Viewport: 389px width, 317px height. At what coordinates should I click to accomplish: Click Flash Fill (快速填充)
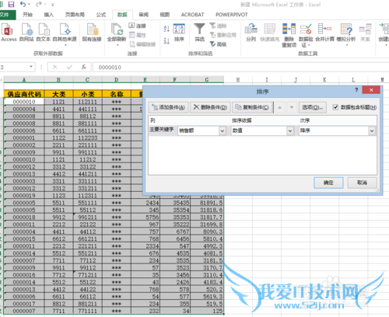[x=270, y=33]
